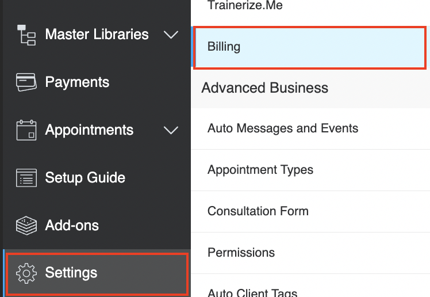Open Setup Guide via its label
This screenshot has width=430, height=297.
pyautogui.click(x=85, y=178)
